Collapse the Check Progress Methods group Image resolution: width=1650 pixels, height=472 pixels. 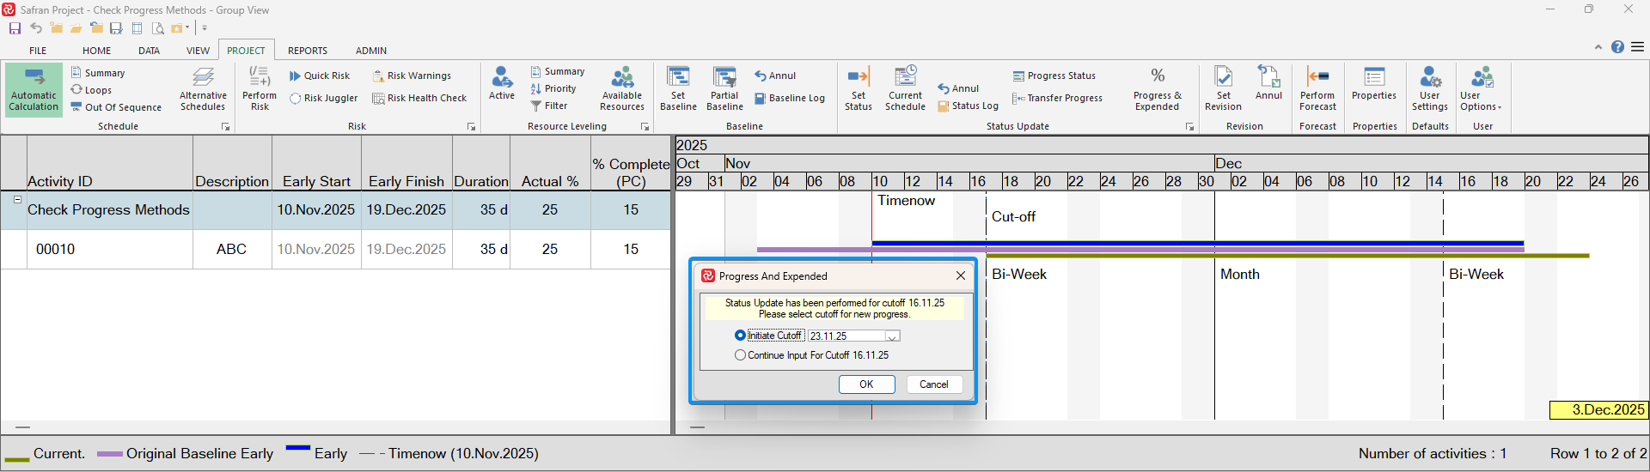16,200
